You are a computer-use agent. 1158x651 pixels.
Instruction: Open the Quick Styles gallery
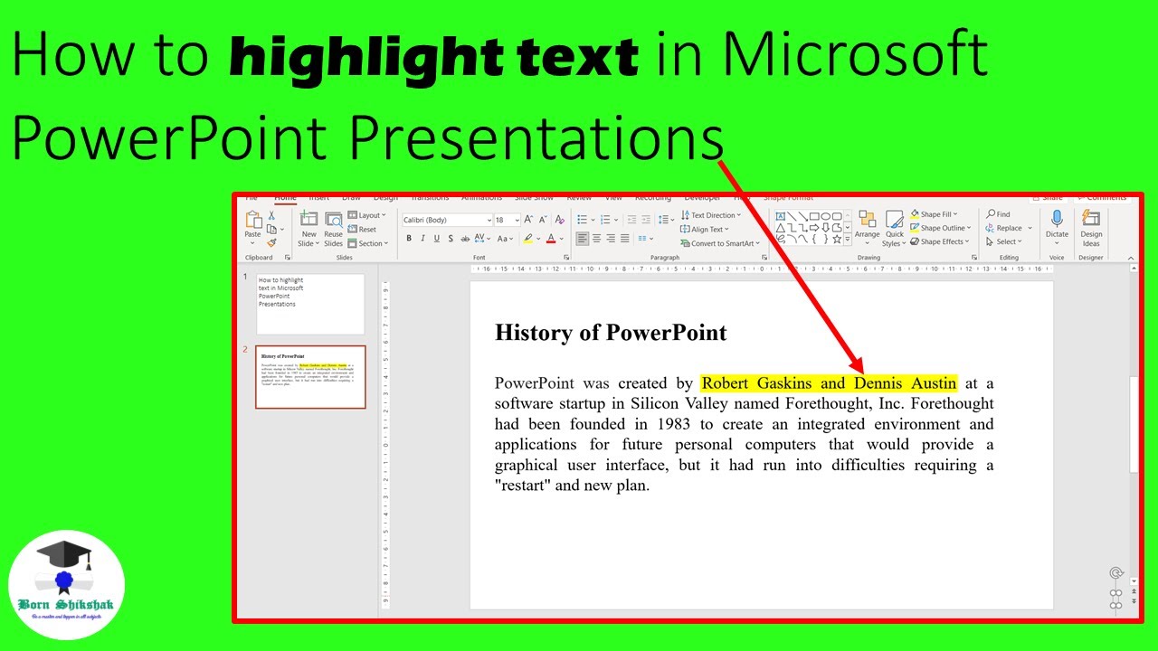894,229
